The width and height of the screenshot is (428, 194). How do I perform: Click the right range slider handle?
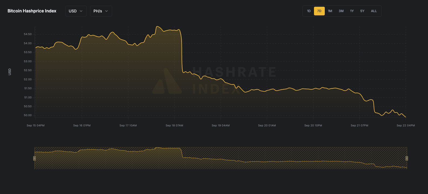pyautogui.click(x=407, y=158)
